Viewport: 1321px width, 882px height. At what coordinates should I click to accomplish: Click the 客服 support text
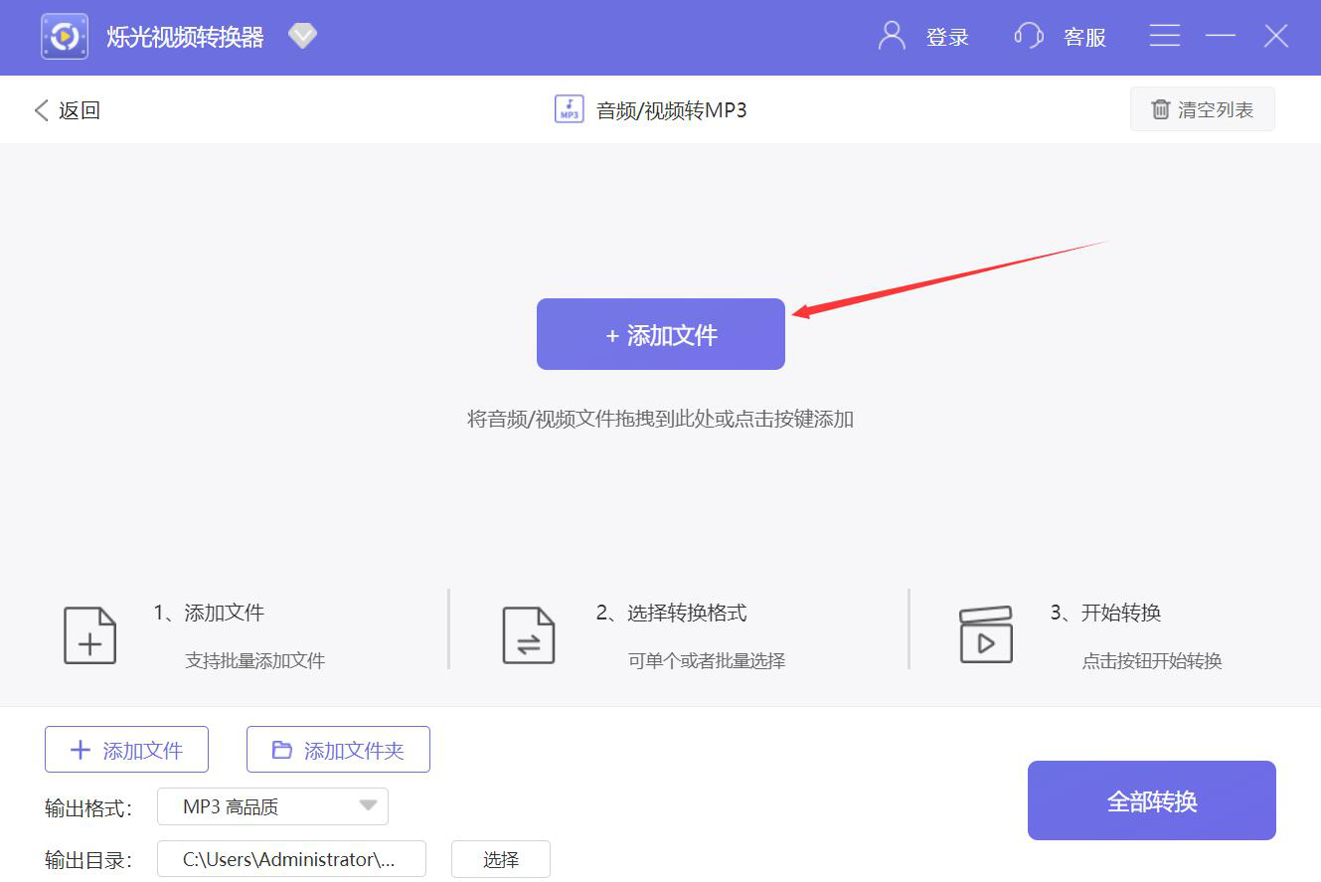(x=1084, y=38)
